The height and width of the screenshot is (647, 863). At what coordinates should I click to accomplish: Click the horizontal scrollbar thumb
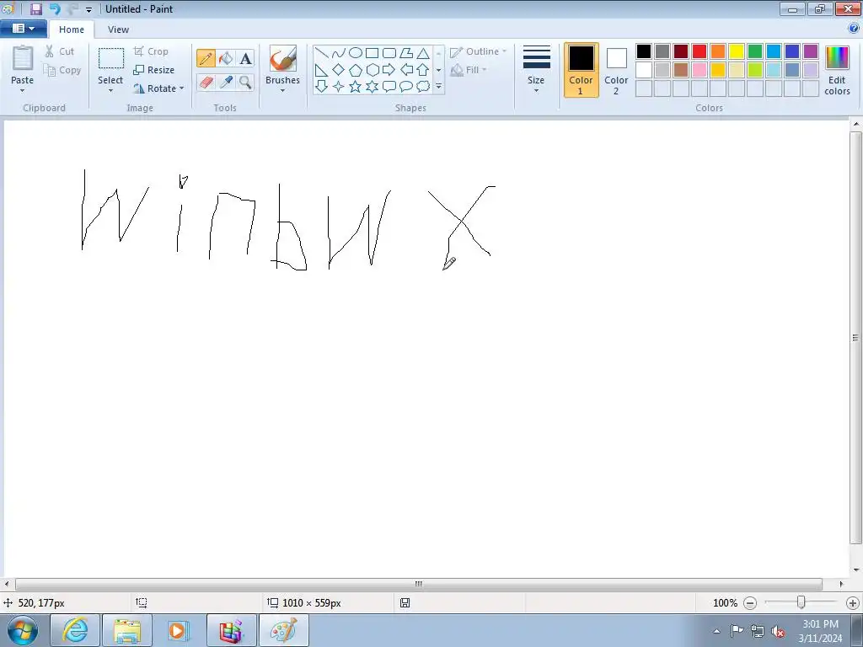[418, 584]
